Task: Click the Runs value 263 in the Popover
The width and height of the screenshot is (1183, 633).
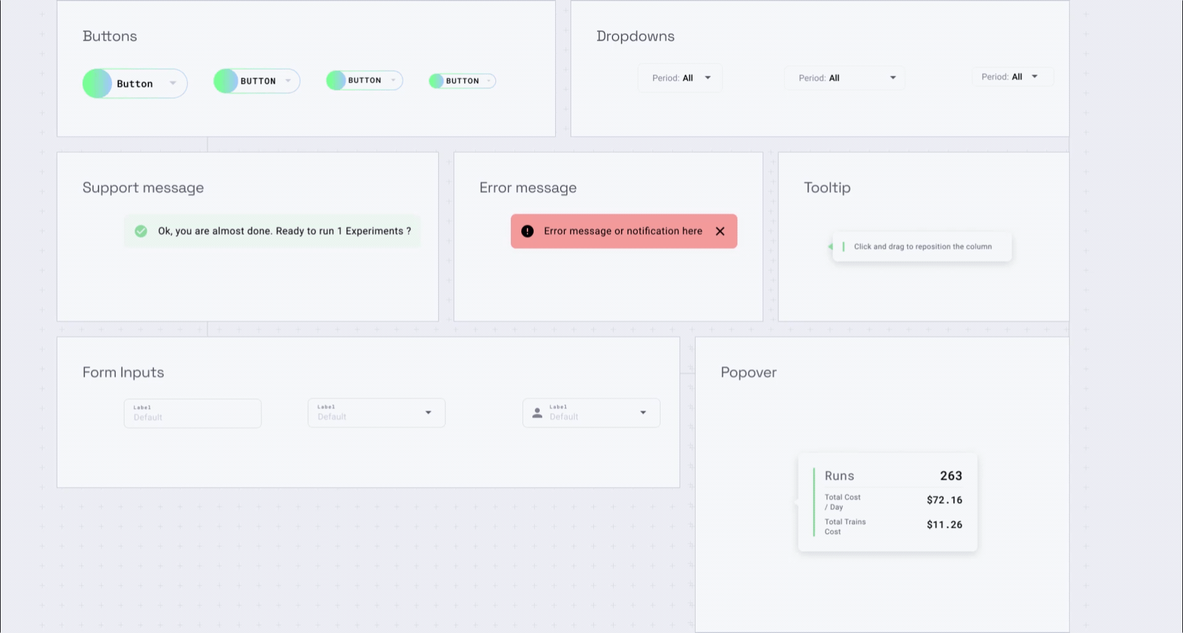Action: click(x=950, y=475)
